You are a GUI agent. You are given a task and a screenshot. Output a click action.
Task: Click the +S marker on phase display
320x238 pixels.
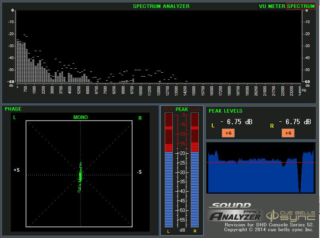click(x=16, y=170)
